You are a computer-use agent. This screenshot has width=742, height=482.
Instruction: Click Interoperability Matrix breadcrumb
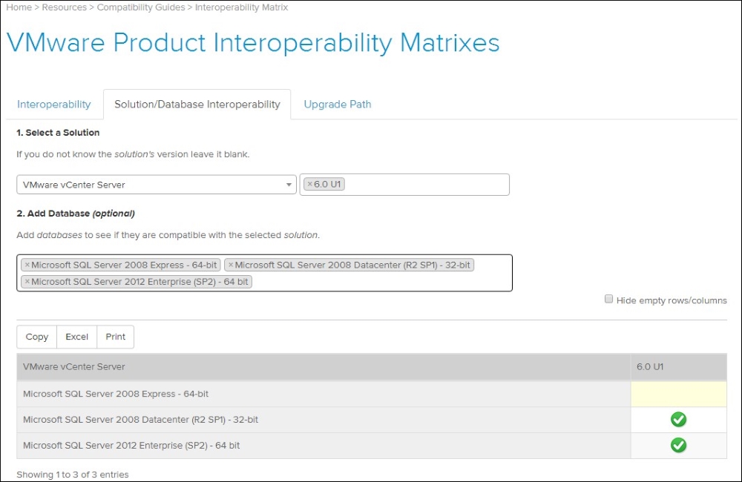pos(241,7)
